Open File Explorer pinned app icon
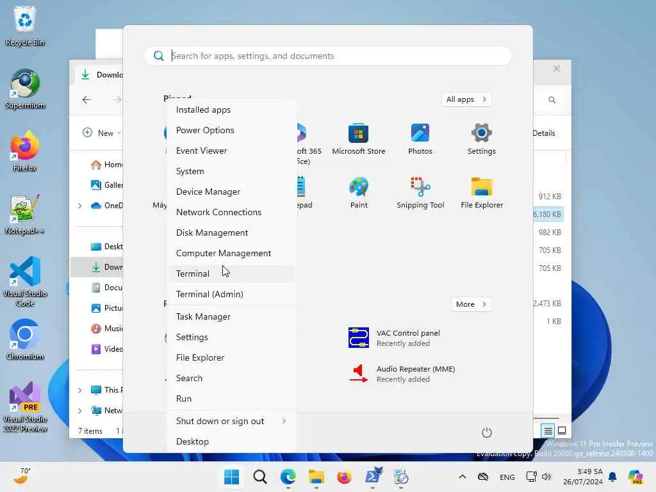Image resolution: width=656 pixels, height=492 pixels. click(482, 193)
